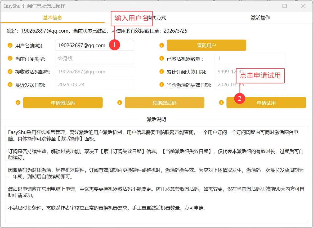313x228 pixels.
Task: Click info icon left of 查询用户 button
Action: pyautogui.click(x=162, y=45)
